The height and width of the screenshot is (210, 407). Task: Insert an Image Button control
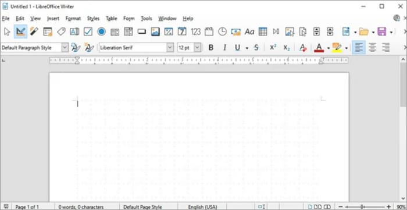(x=155, y=31)
